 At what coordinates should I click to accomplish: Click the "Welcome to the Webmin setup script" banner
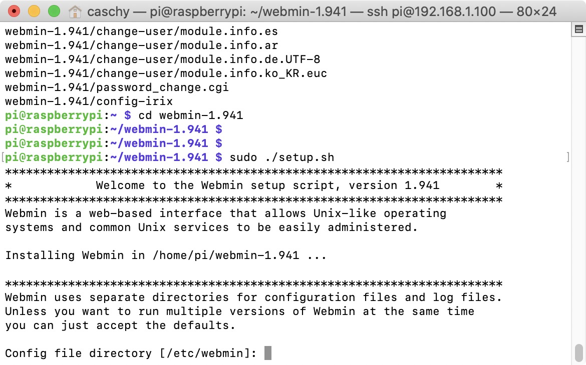click(x=267, y=185)
